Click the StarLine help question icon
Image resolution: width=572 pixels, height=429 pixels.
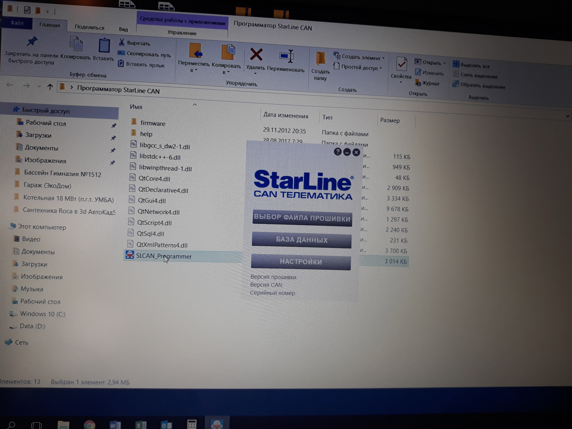pos(338,152)
